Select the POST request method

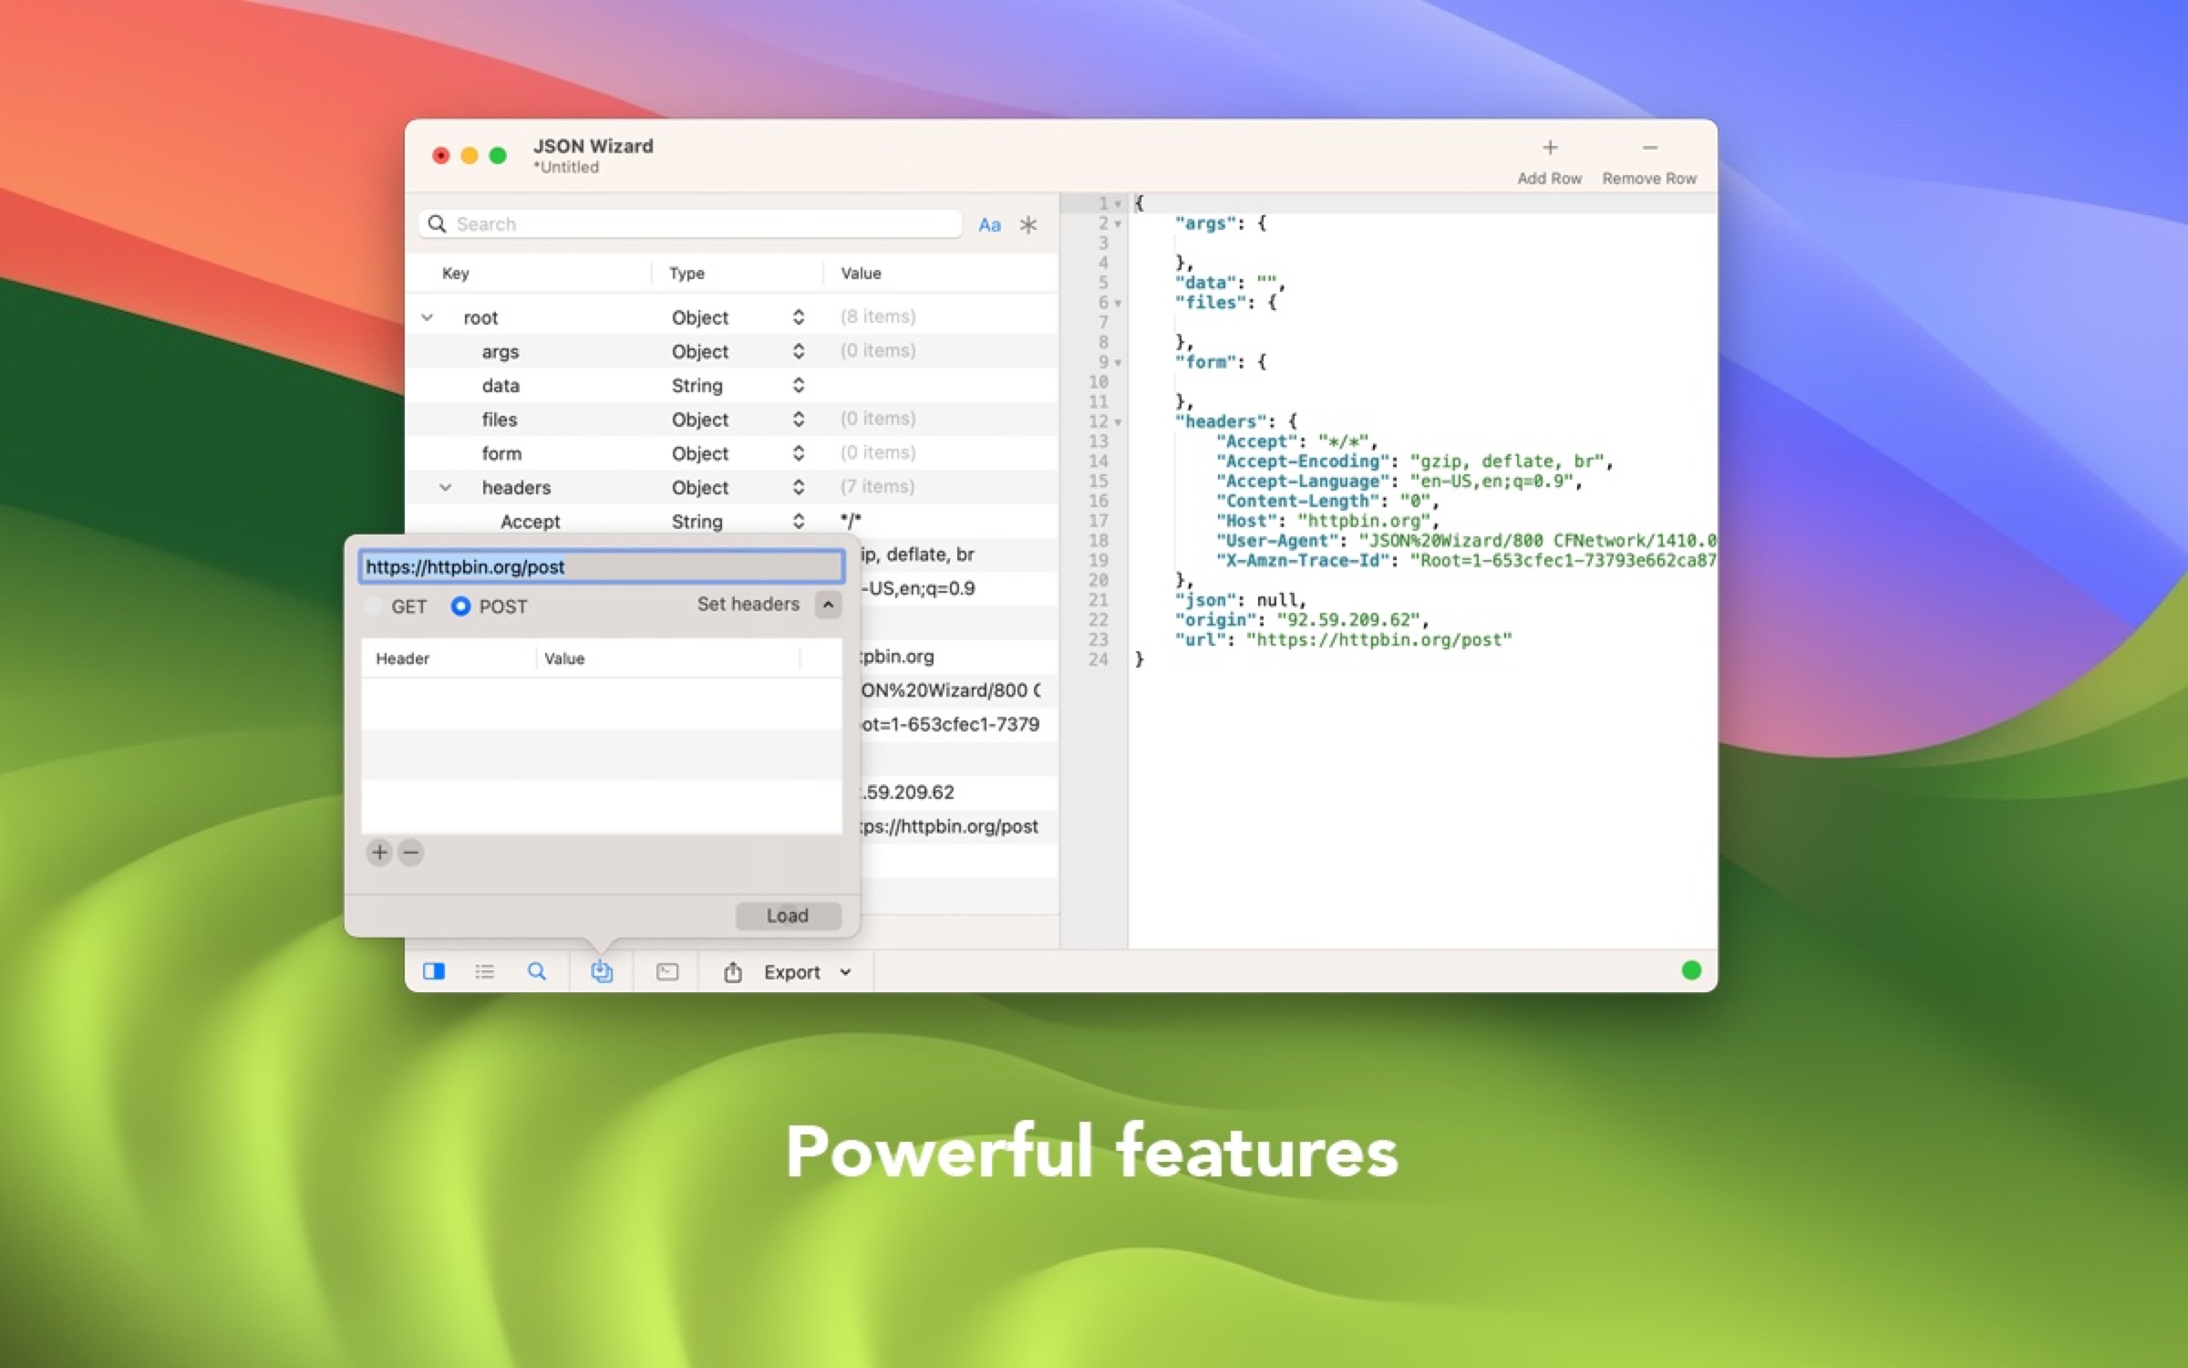pyautogui.click(x=462, y=606)
